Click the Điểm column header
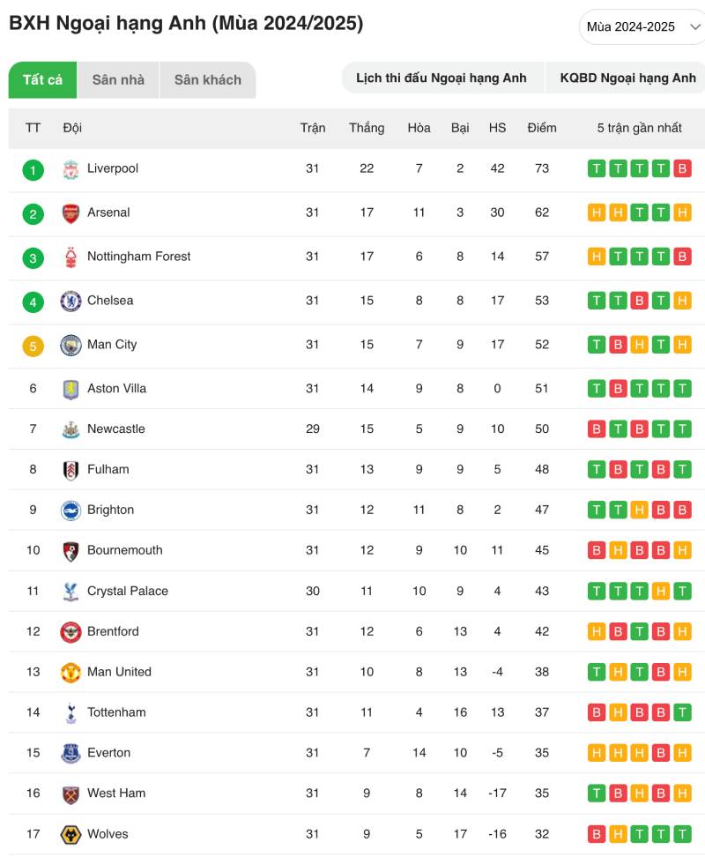The height and width of the screenshot is (857, 705). 542,128
